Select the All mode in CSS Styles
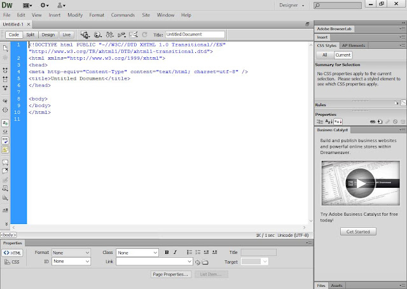This screenshot has width=407, height=289. tap(325, 55)
